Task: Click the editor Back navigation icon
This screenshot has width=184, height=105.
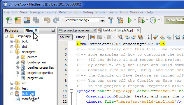Action: click(99, 37)
